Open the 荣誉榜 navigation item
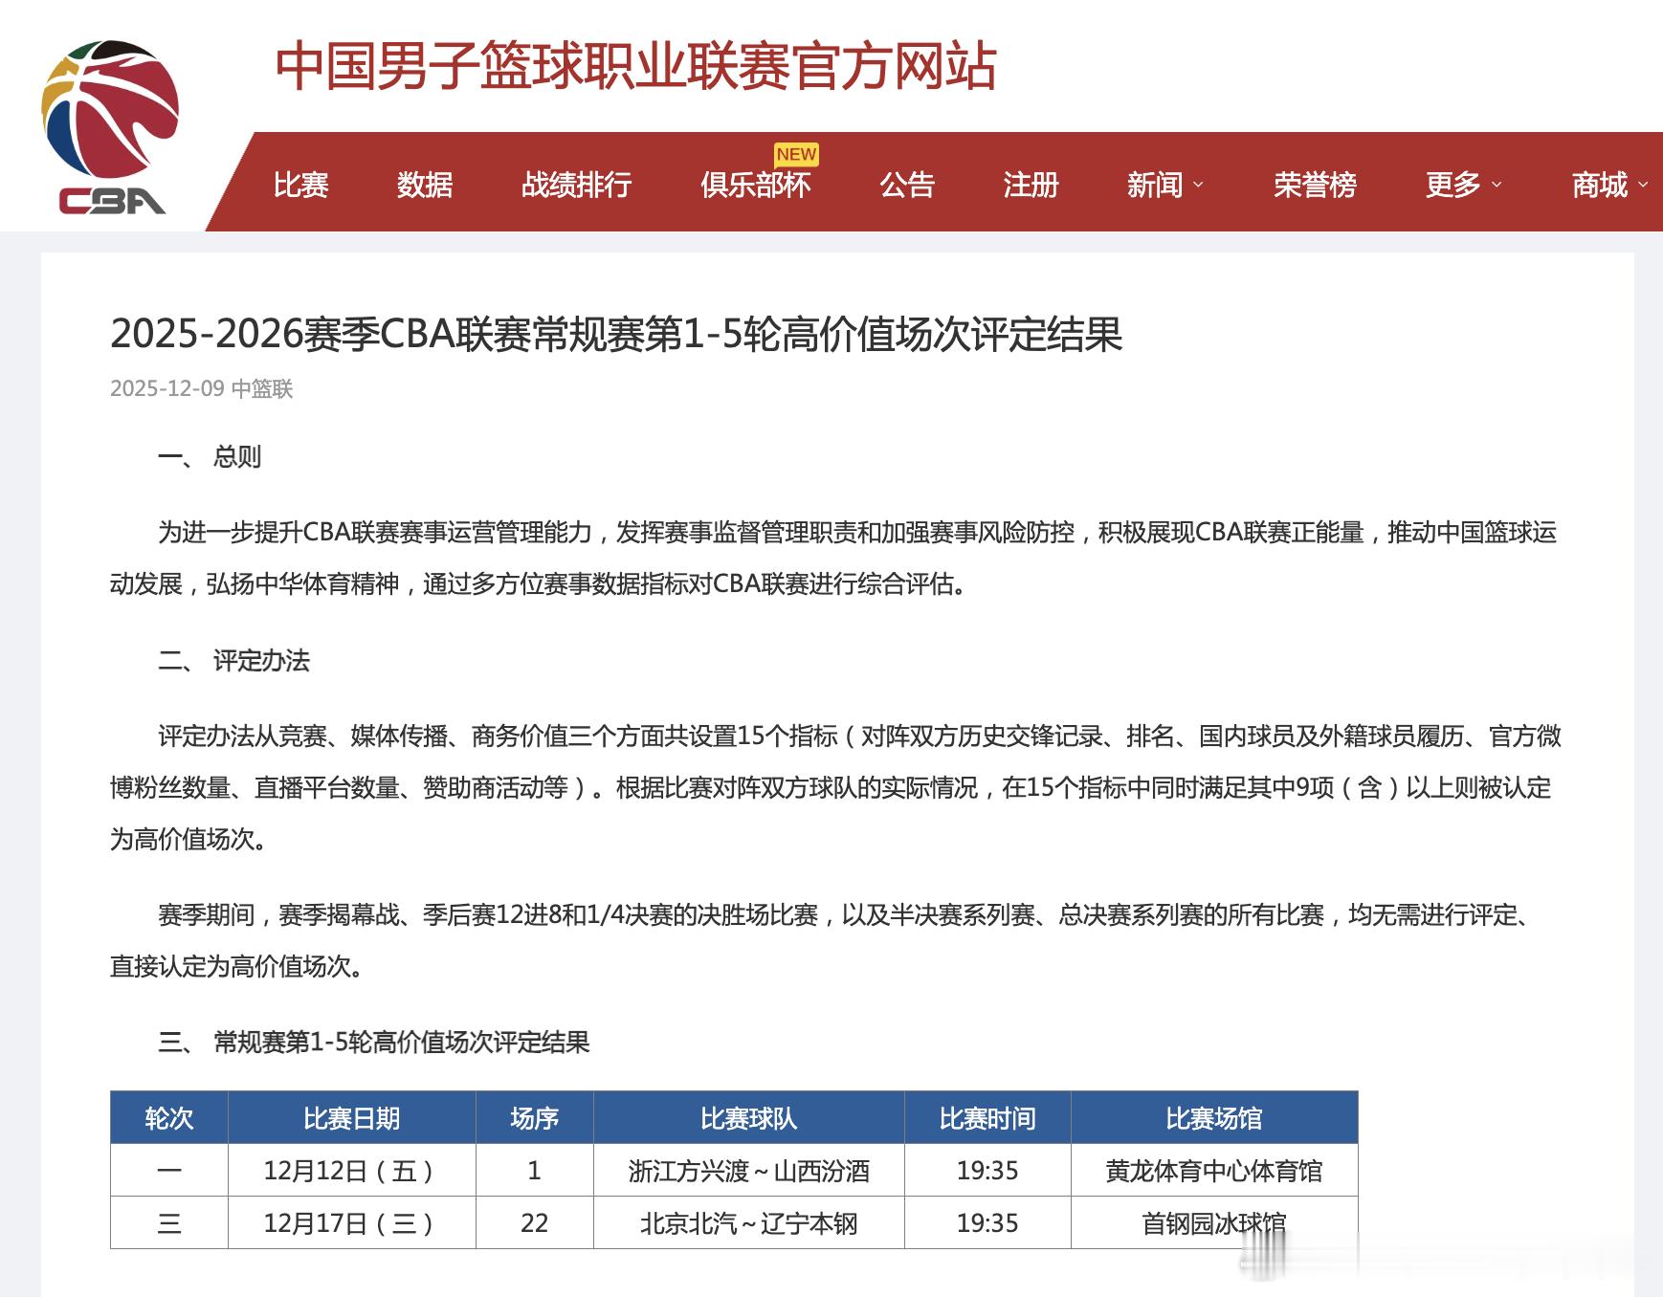Viewport: 1663px width, 1297px height. coord(1316,185)
